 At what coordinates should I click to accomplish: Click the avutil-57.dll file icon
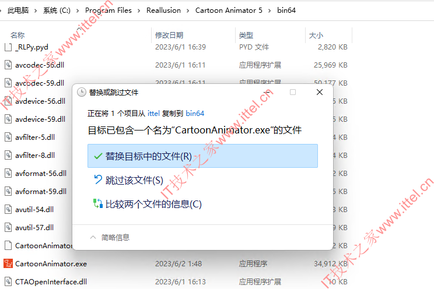[8, 227]
